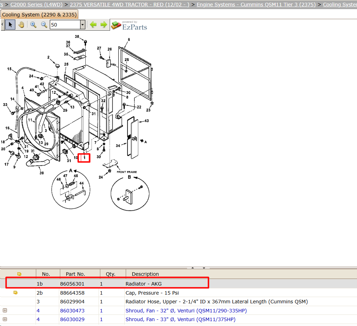Click part number 88664358
The width and height of the screenshot is (357, 326).
click(x=72, y=293)
